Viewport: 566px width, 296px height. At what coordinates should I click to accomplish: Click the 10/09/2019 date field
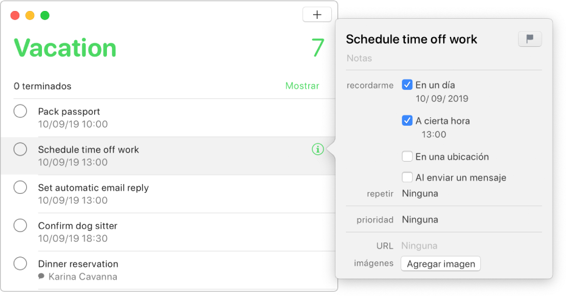pos(442,98)
